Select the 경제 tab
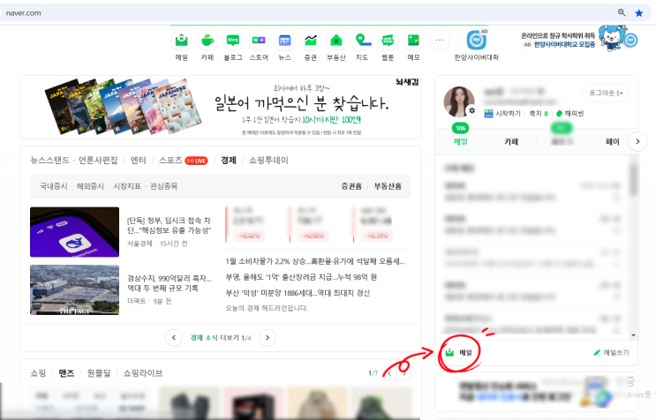 (x=229, y=160)
